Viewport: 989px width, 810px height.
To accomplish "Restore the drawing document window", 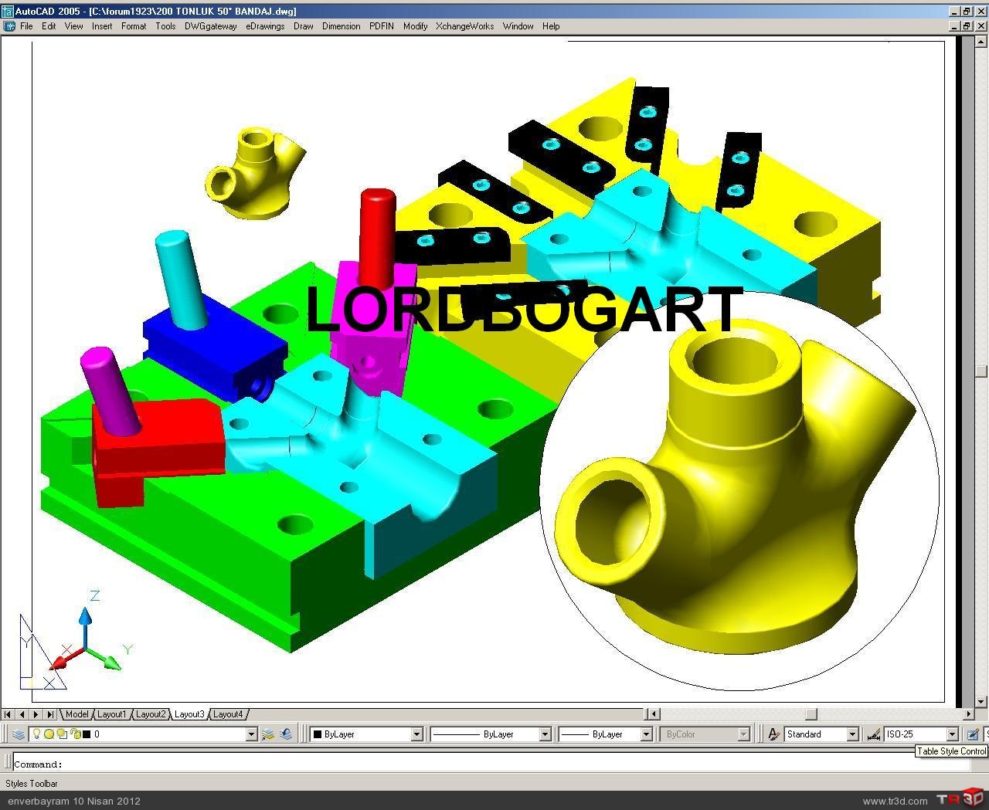I will click(x=967, y=26).
